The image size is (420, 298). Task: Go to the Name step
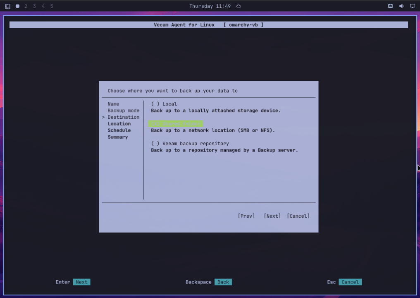pyautogui.click(x=113, y=104)
